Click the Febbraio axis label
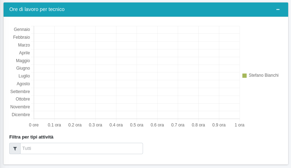Screen dimensions: 291x168 (x=22, y=37)
